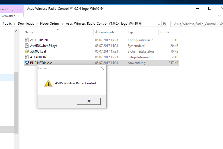The width and height of the screenshot is (223, 149).
Task: Expand the ribbon with the chevron
Action: click(219, 16)
